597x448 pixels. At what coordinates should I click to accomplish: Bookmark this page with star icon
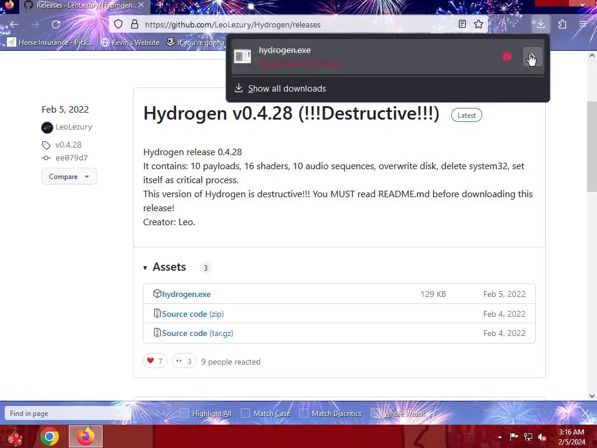(479, 24)
